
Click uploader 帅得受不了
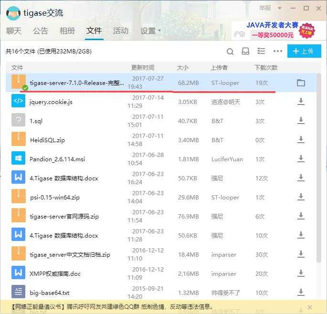coord(226,293)
